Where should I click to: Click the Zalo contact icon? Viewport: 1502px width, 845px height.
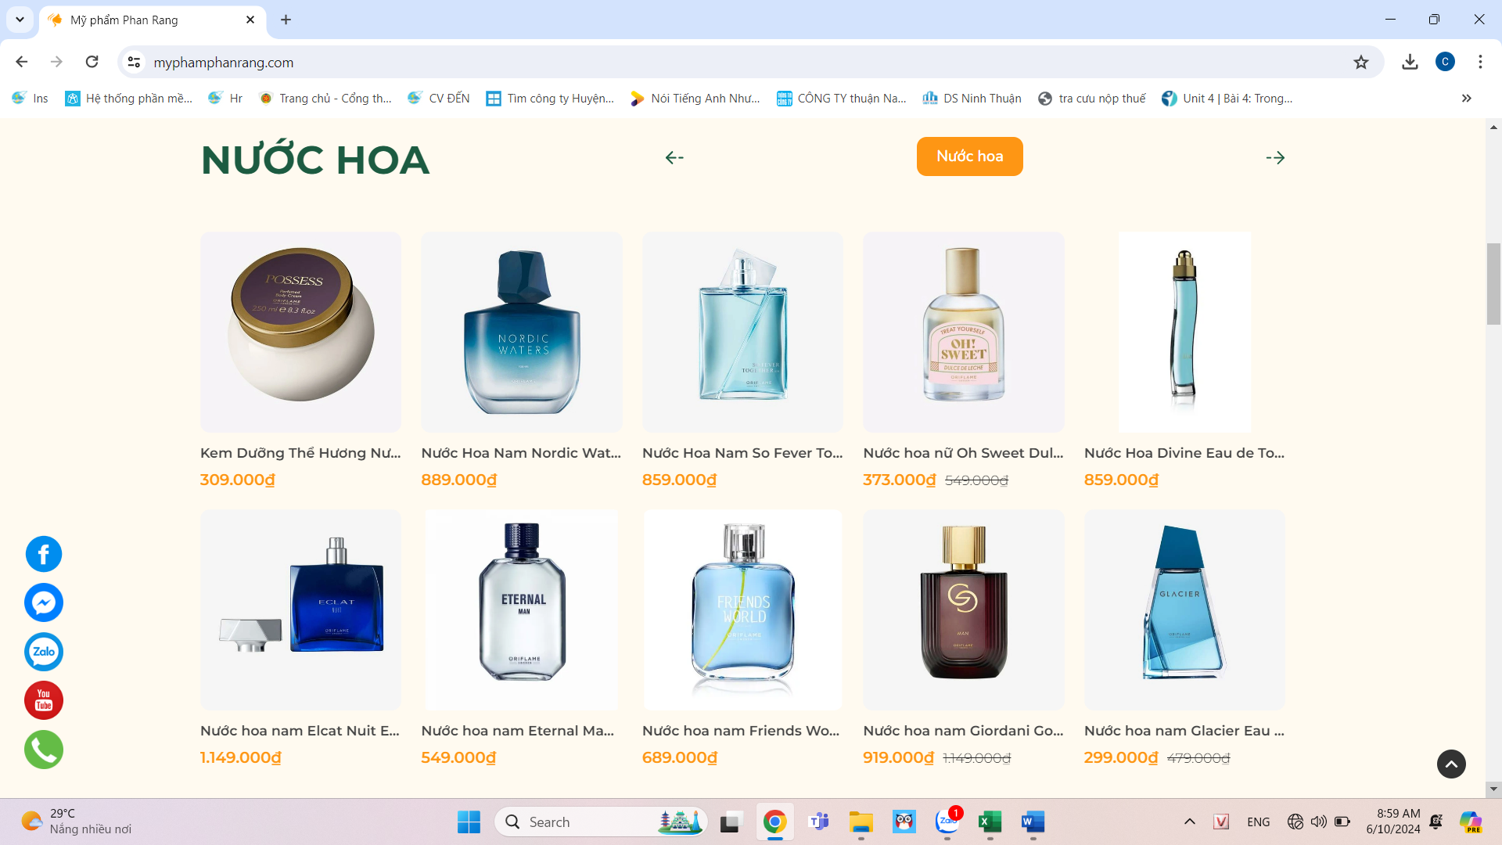(44, 652)
